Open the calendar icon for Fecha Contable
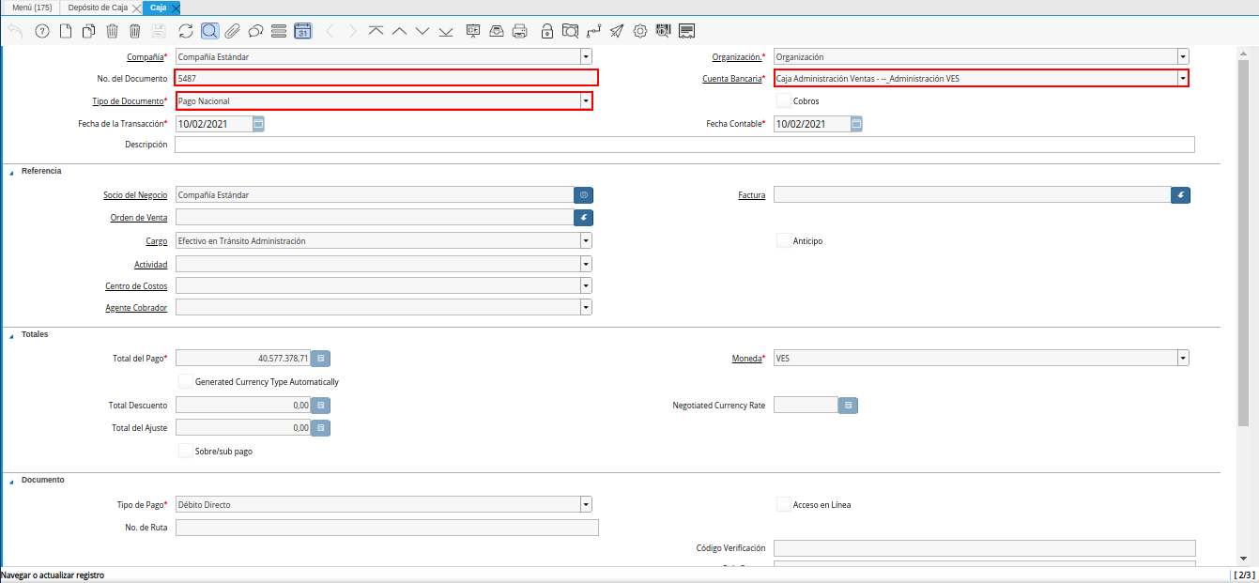Viewport: 1259px width, 583px height. tap(856, 124)
